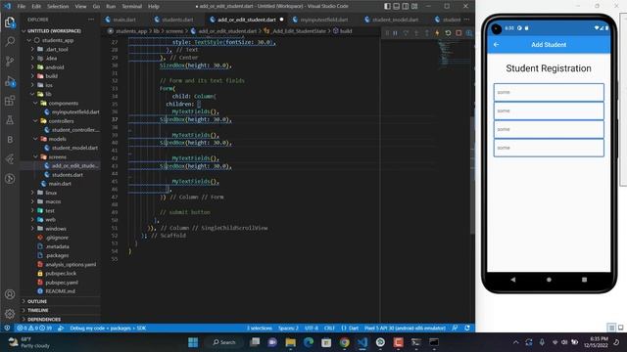Image resolution: width=627 pixels, height=352 pixels.
Task: Open the Testing flask view
Action: coord(10,120)
